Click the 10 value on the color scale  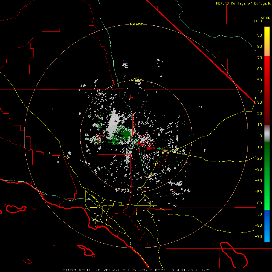coord(260,125)
